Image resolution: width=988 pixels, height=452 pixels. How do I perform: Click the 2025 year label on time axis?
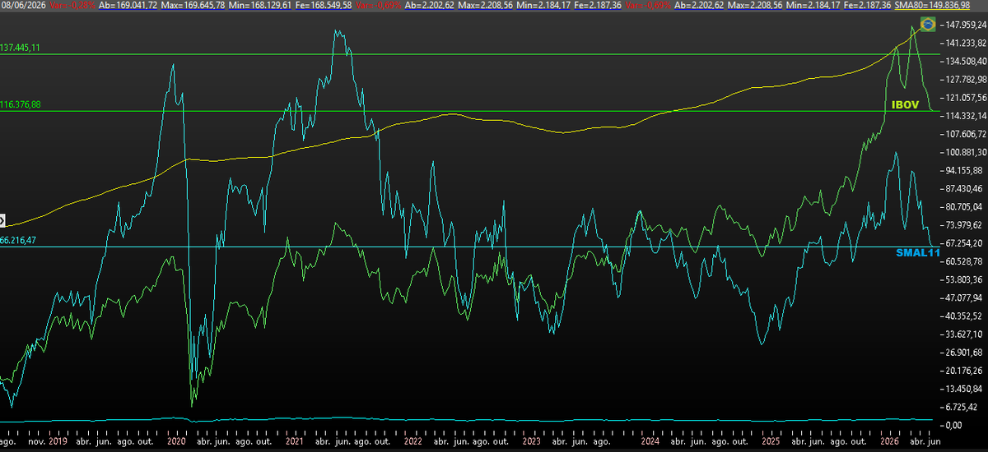click(771, 440)
